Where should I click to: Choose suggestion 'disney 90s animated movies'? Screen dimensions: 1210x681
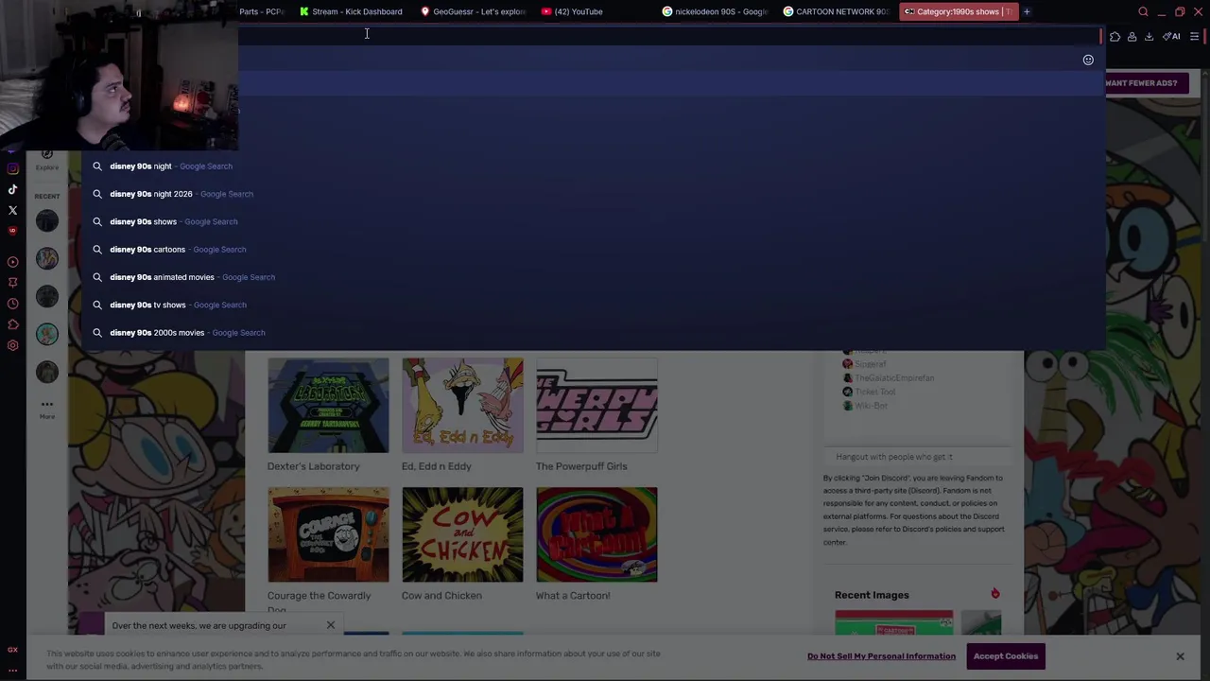point(593,277)
